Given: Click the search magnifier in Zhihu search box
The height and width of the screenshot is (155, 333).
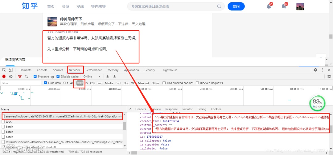Looking at the screenshot, I should (219, 6).
